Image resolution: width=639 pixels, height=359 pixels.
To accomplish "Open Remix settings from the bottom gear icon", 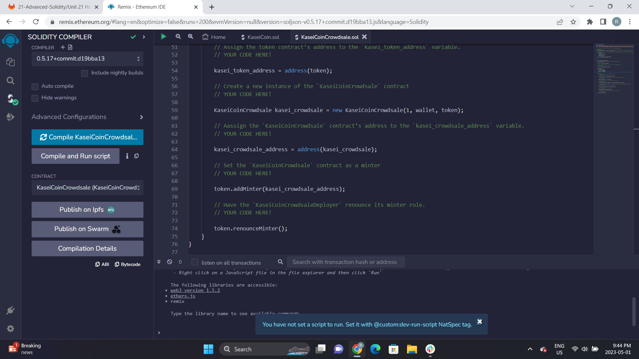I will [10, 328].
